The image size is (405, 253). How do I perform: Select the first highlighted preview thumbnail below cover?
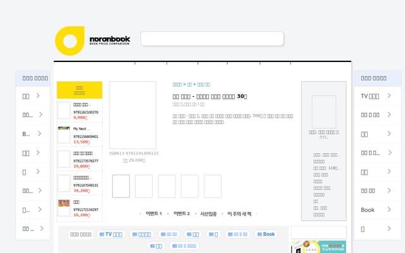coord(121,186)
